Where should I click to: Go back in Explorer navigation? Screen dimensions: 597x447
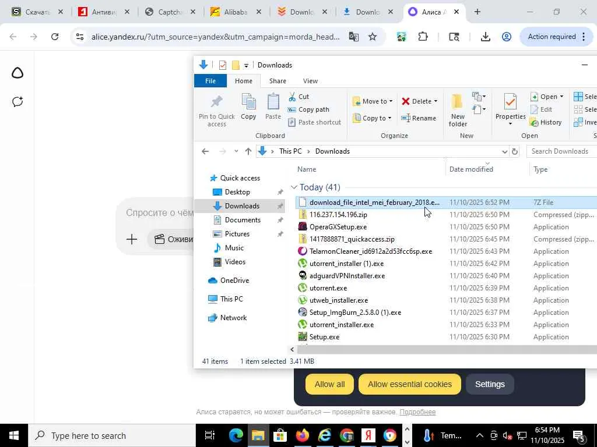pyautogui.click(x=205, y=151)
